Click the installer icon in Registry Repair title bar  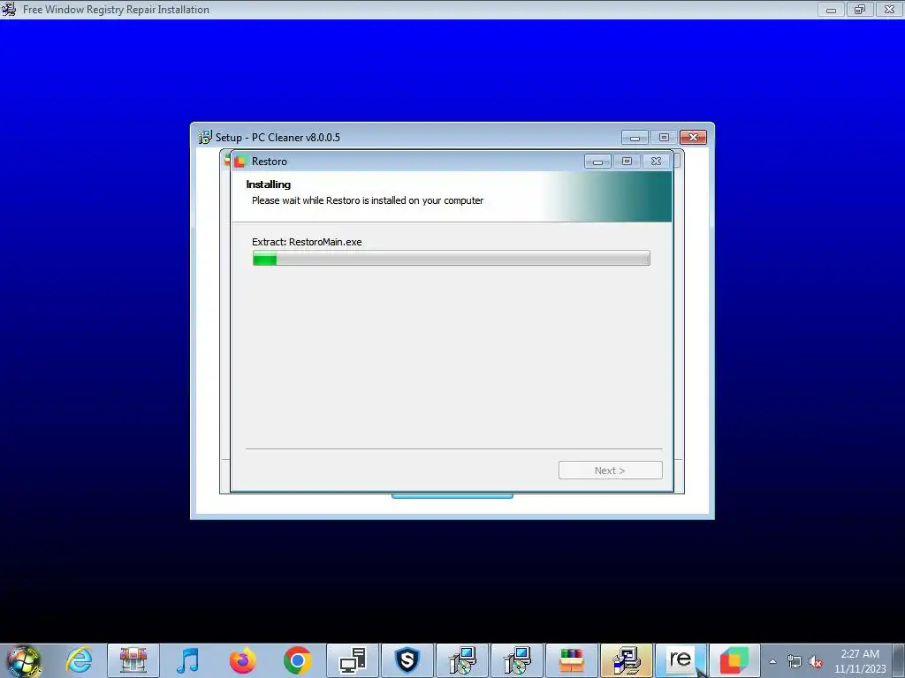coord(9,9)
